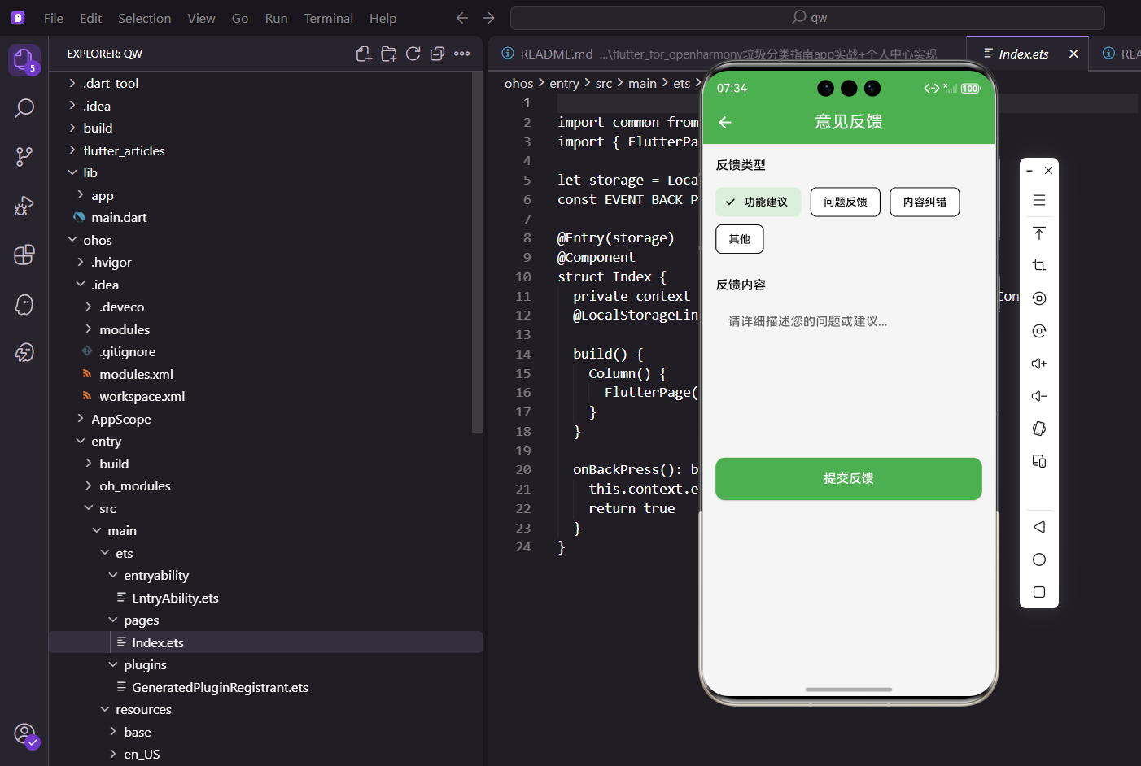The height and width of the screenshot is (766, 1141).
Task: Open the Run and Debug view
Action: [24, 206]
